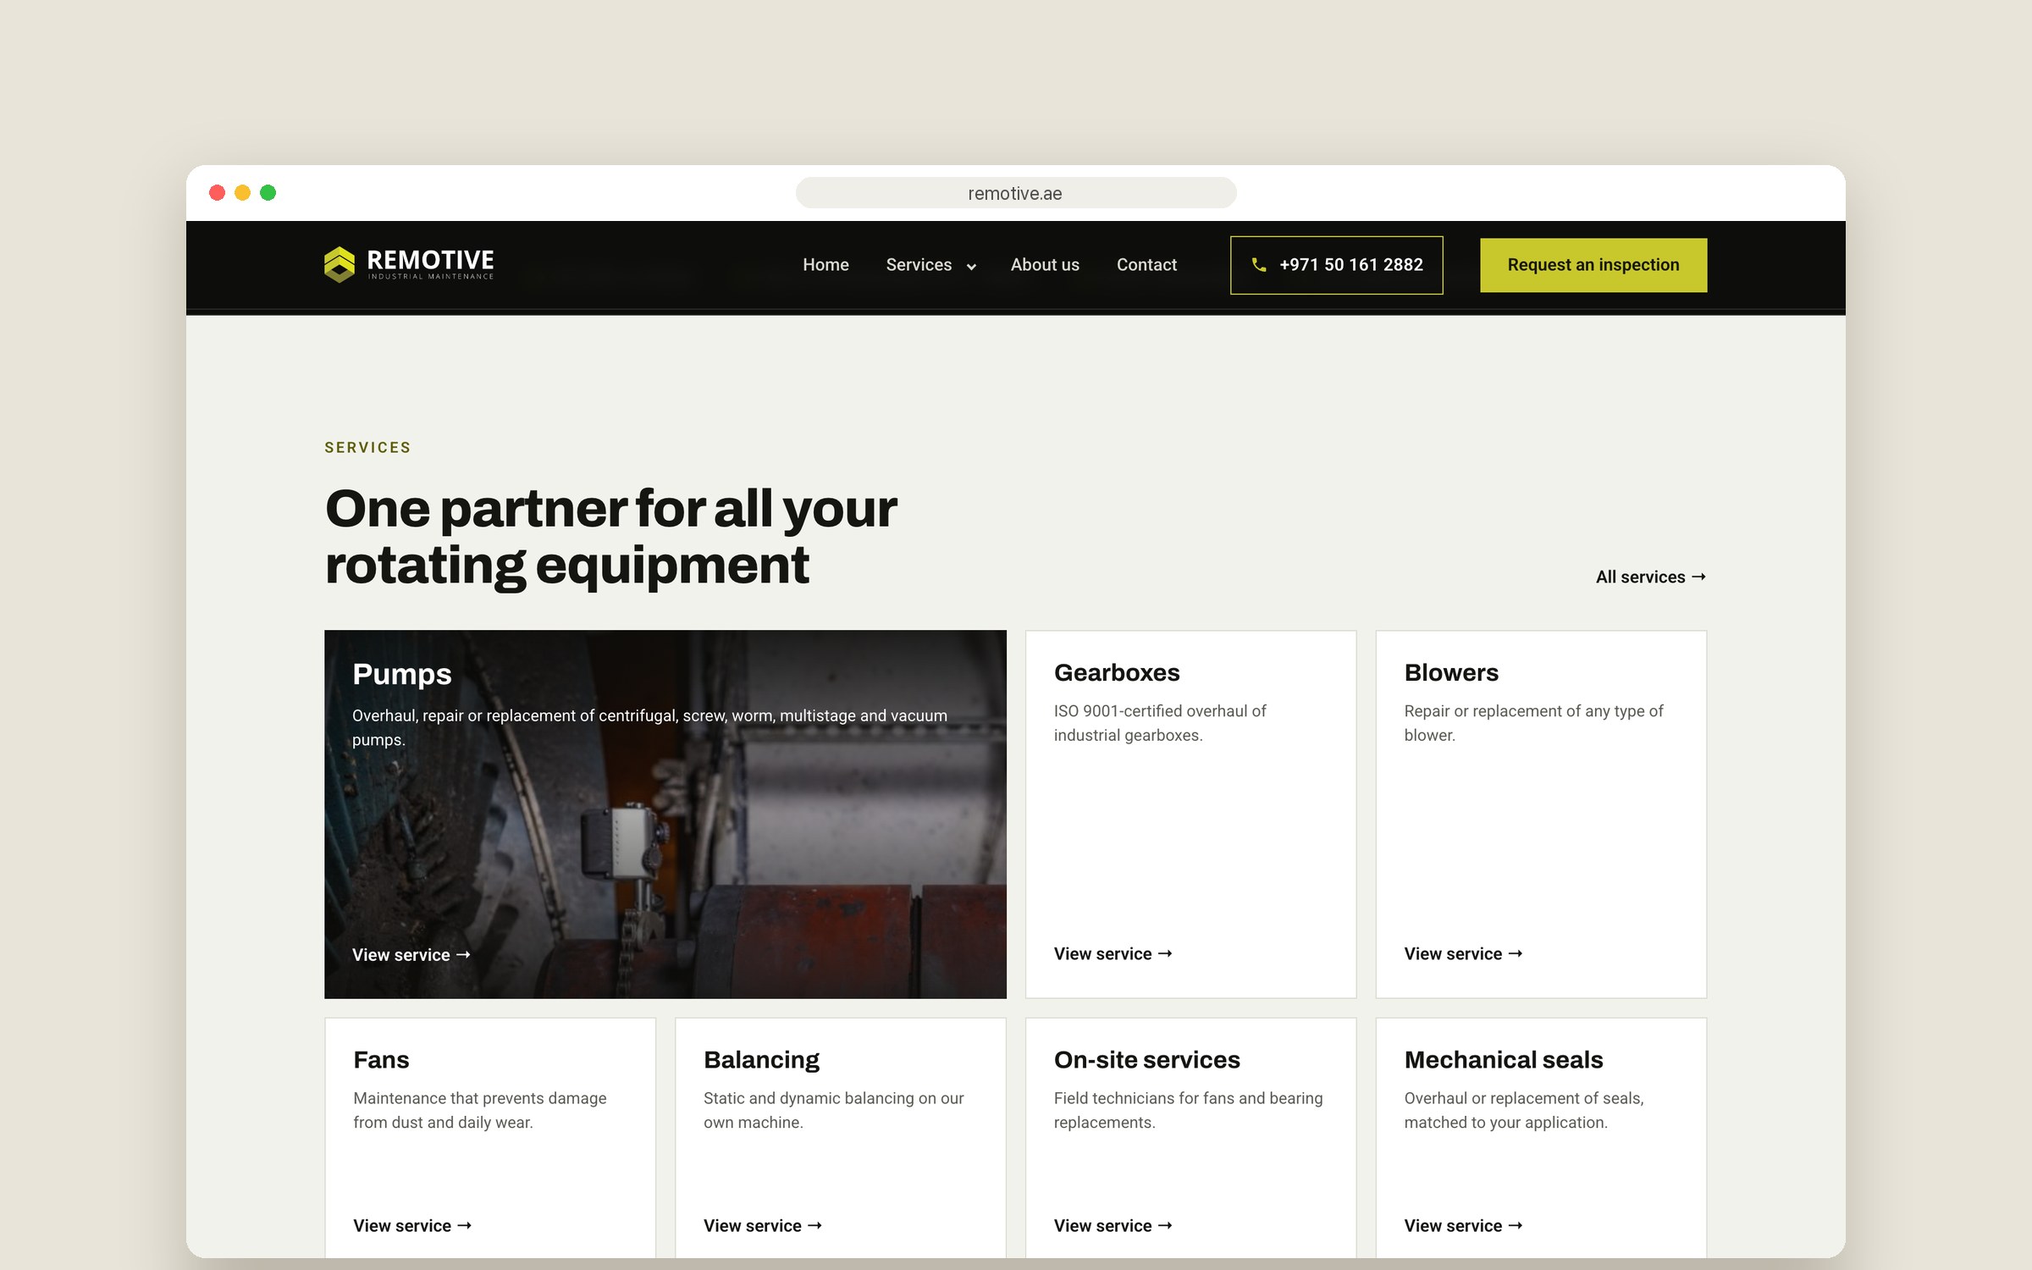Click View service on the Pumps card
This screenshot has width=2032, height=1270.
coord(411,955)
